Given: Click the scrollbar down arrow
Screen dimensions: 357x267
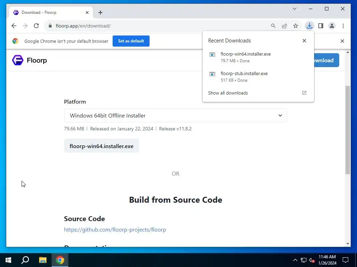Looking at the screenshot, I should (x=348, y=244).
